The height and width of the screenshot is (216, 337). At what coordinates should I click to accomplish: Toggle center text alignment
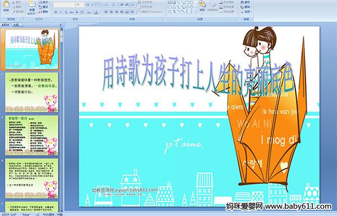pos(111,12)
